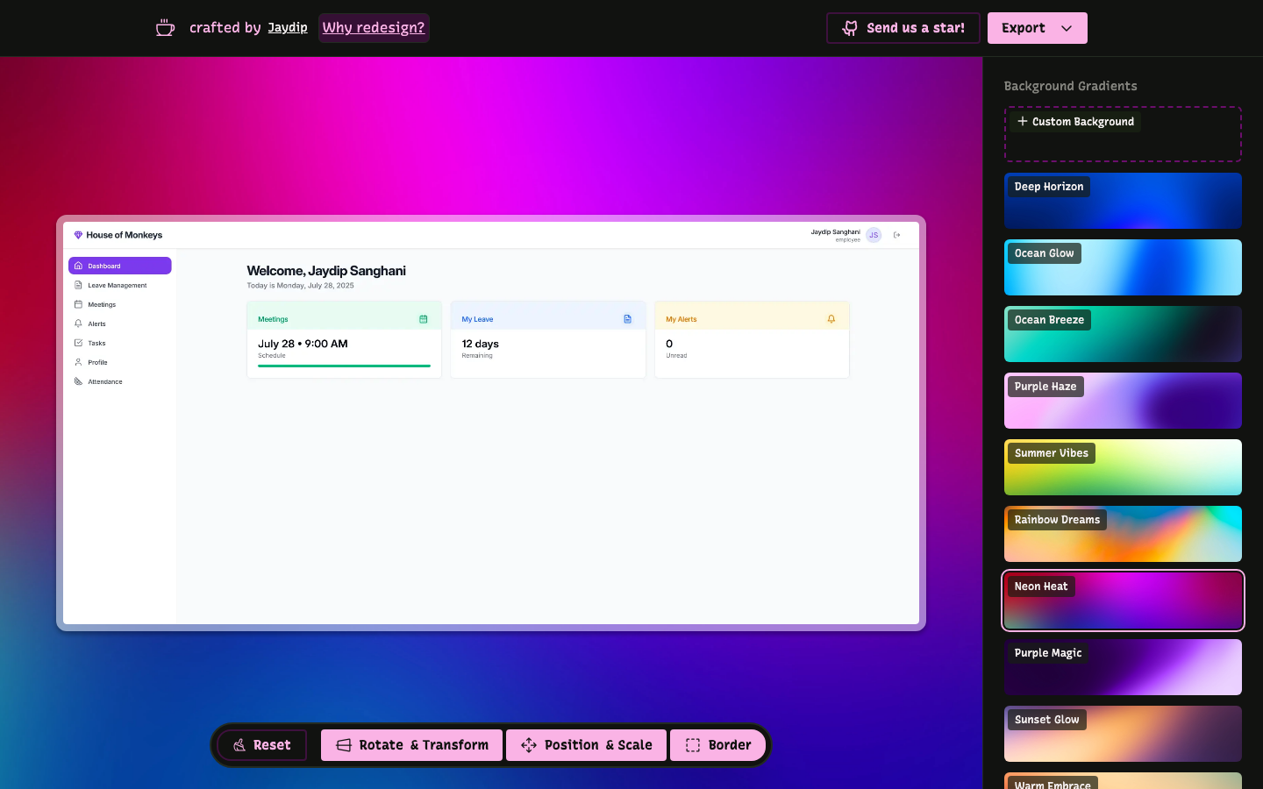This screenshot has width=1263, height=789.
Task: Click the Attendance icon in sidebar
Action: pyautogui.click(x=78, y=381)
